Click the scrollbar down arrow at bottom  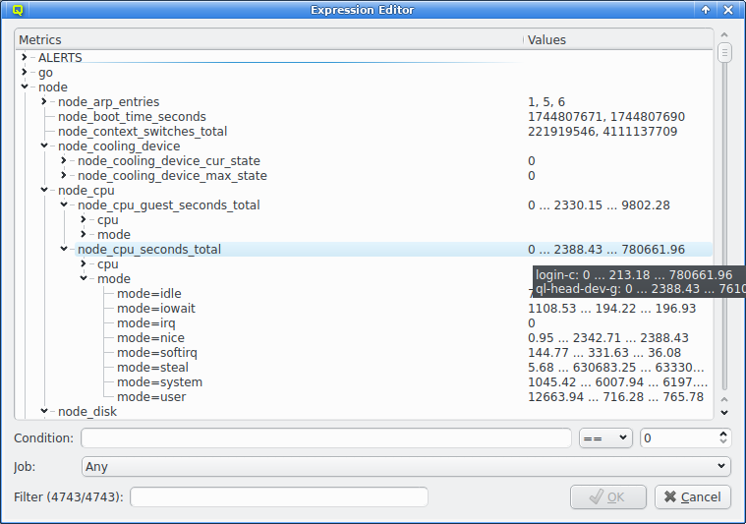[x=724, y=413]
